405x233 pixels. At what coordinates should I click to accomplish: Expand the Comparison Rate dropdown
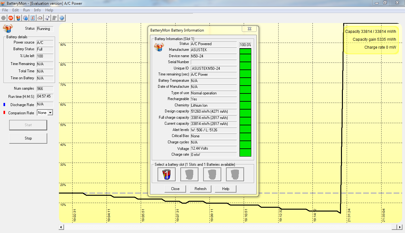(50, 113)
